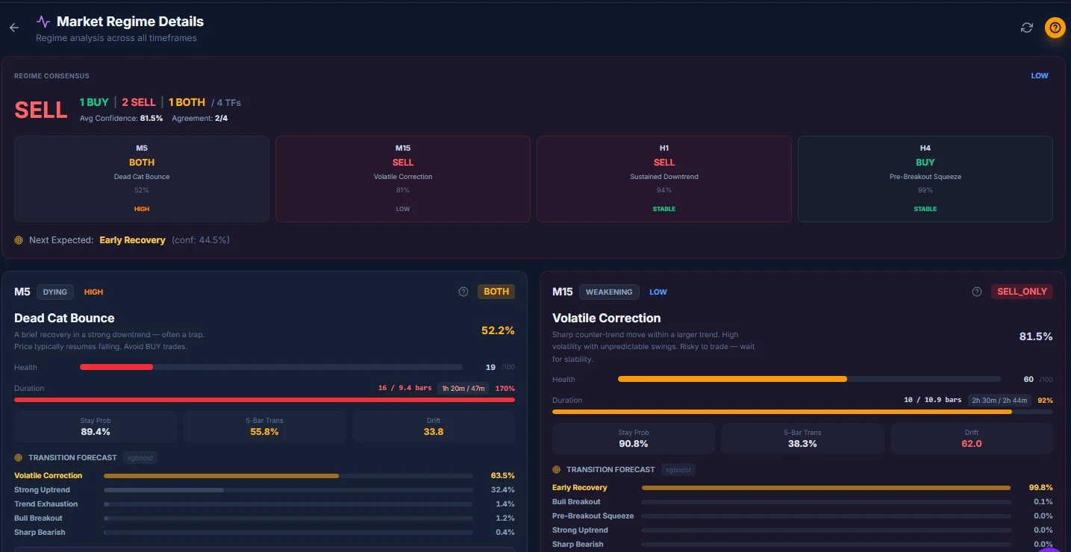Click the pulse icon beside Market Regime Details
This screenshot has height=552, width=1071.
[43, 22]
